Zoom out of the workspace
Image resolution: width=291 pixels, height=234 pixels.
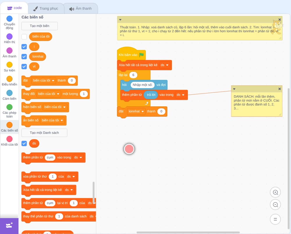pos(275,205)
